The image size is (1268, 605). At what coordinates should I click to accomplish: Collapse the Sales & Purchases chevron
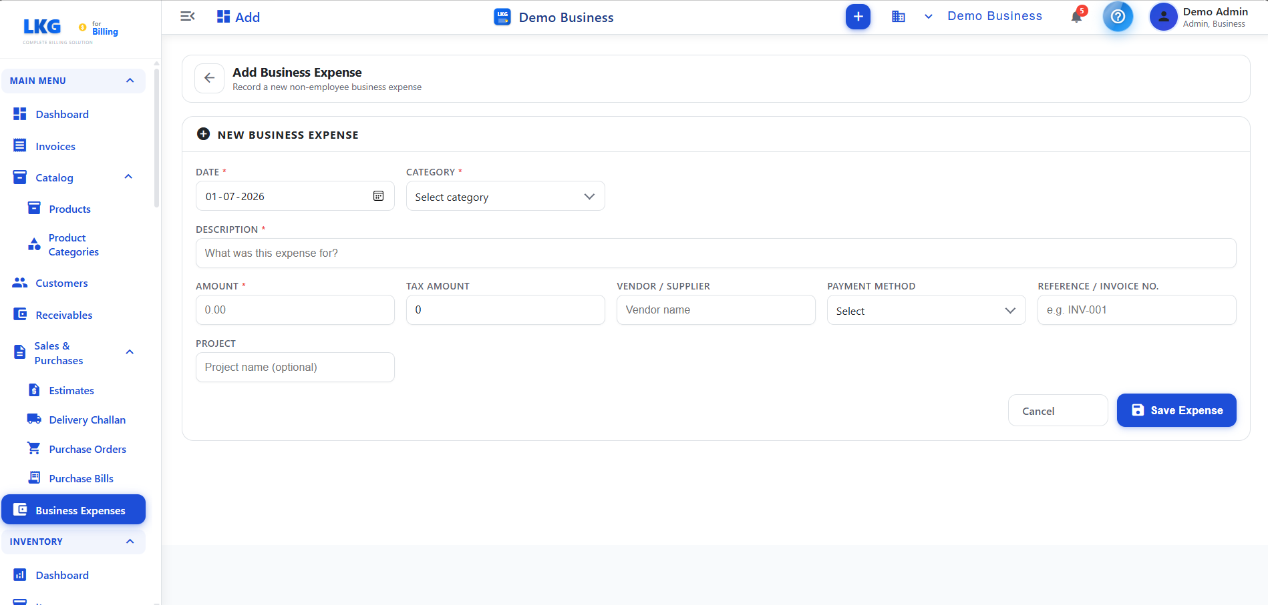(x=130, y=352)
